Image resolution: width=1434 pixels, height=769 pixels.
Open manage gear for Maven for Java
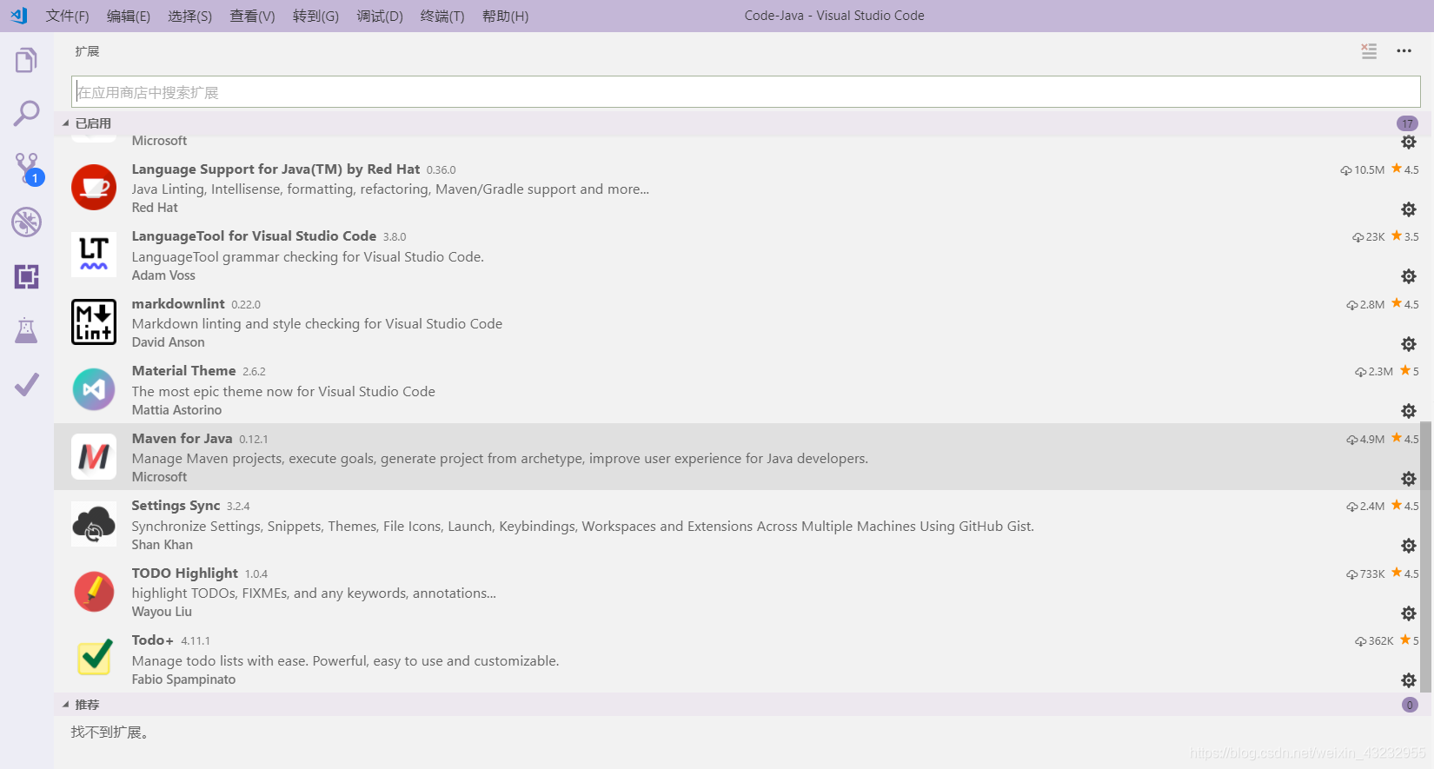(1409, 479)
